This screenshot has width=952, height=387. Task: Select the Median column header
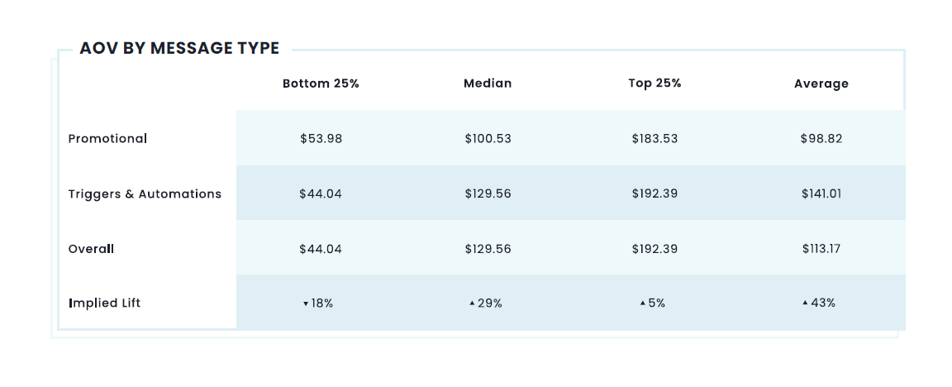[x=488, y=84]
